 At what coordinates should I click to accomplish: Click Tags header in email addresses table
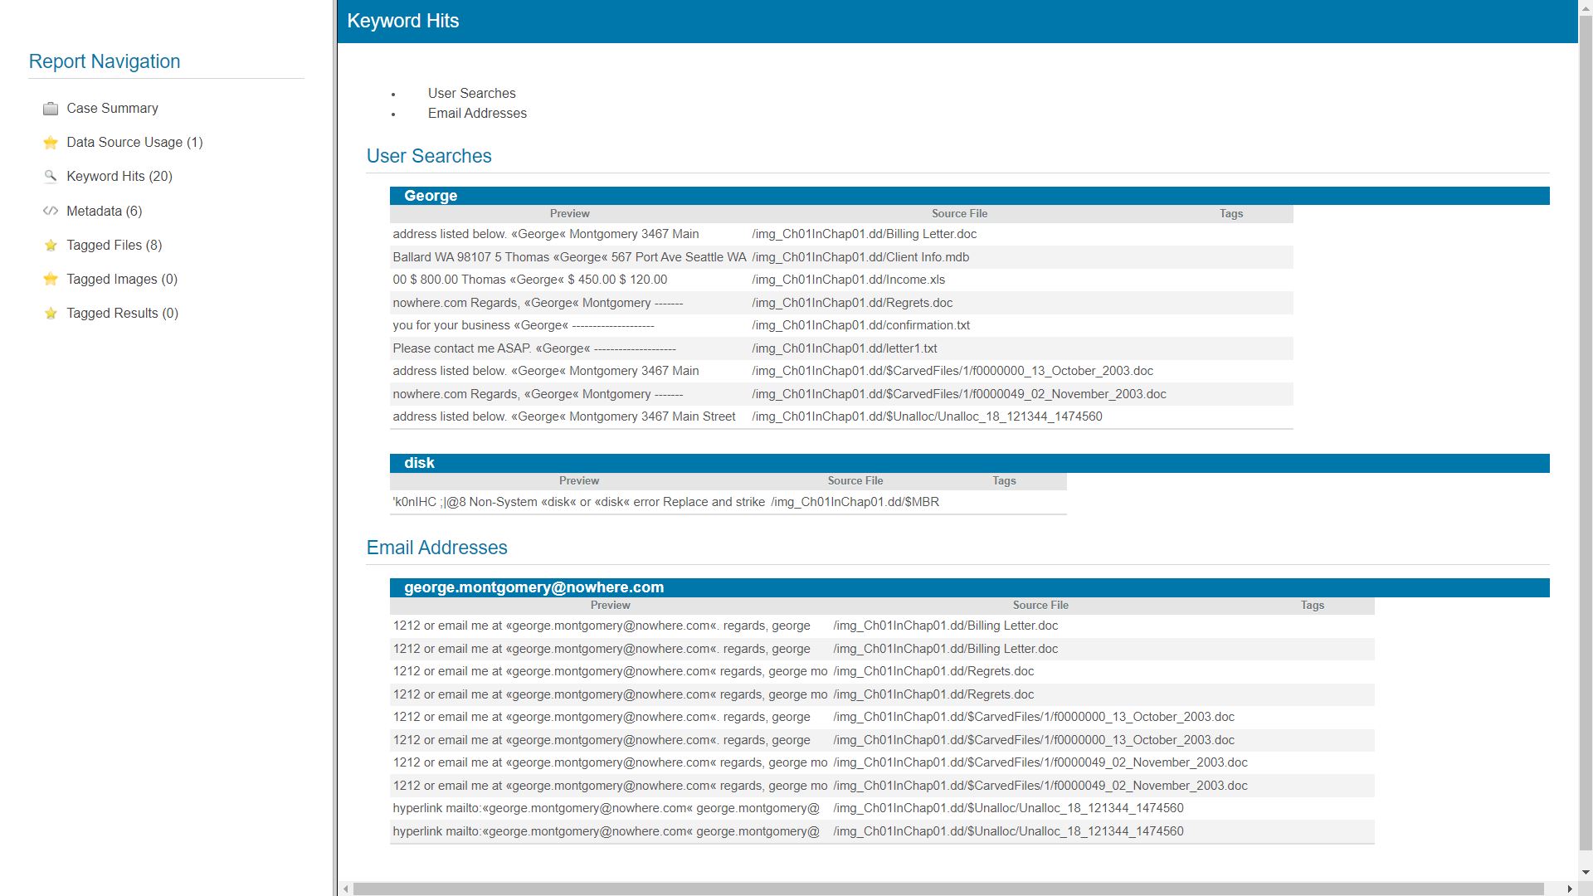[1312, 606]
